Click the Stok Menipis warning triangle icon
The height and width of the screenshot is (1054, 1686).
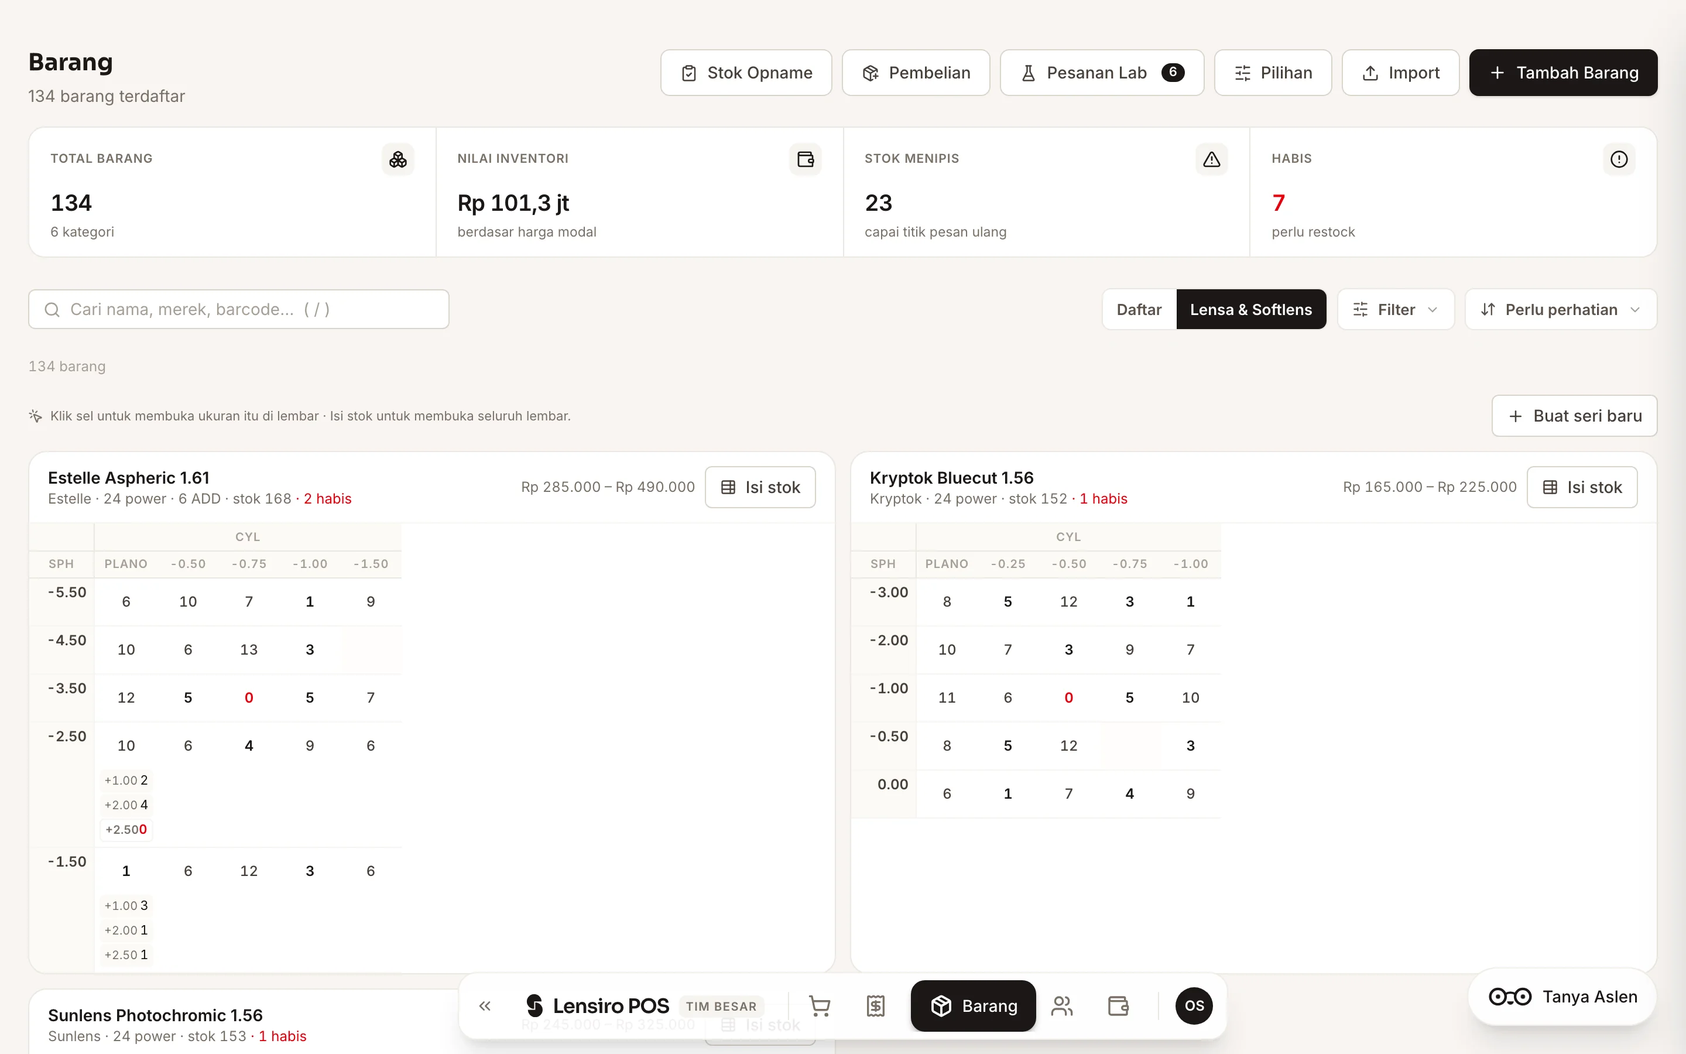(1212, 160)
